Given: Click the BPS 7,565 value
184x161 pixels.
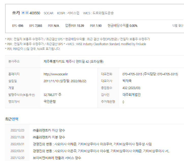Looking at the screenshot, I should pyautogui.click(x=36, y=26).
